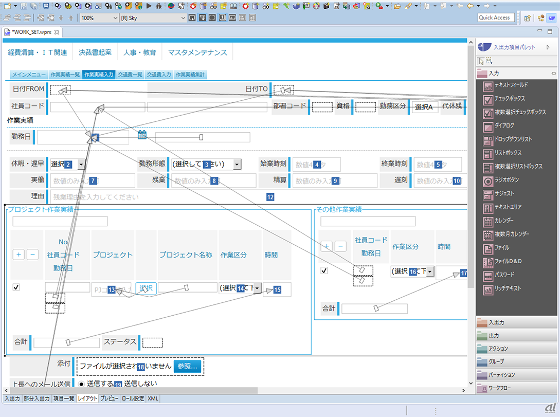
Task: Pick the ラジオボタン item in the palette
Action: pos(507,180)
